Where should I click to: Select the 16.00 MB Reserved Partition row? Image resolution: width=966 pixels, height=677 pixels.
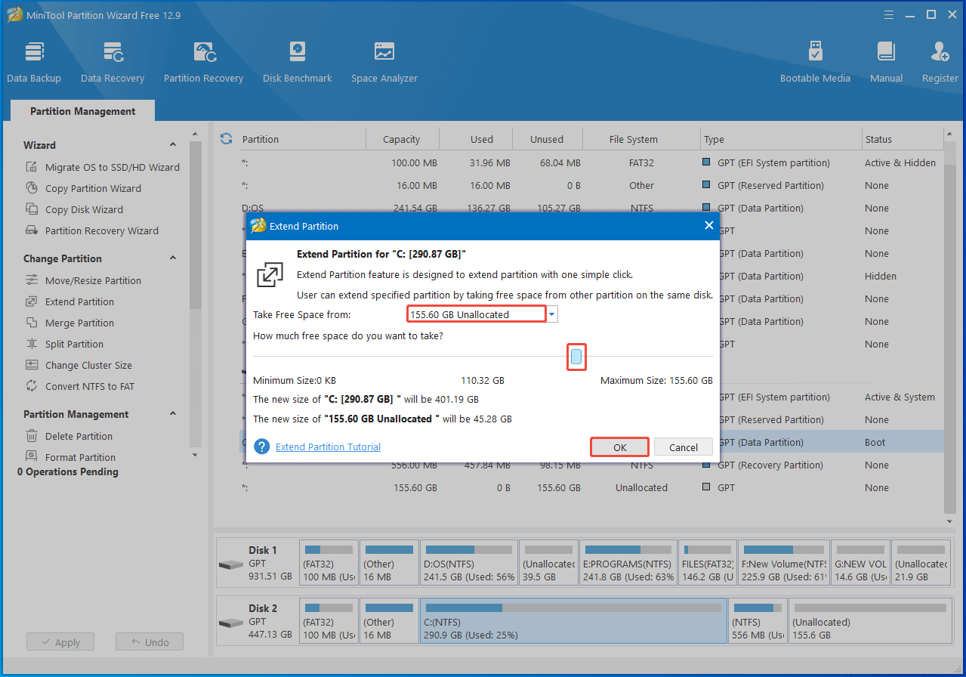click(591, 185)
